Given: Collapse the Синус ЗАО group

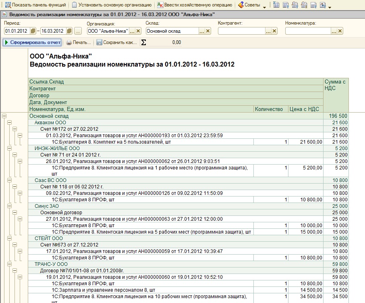Looking at the screenshot, I should click(10, 206).
